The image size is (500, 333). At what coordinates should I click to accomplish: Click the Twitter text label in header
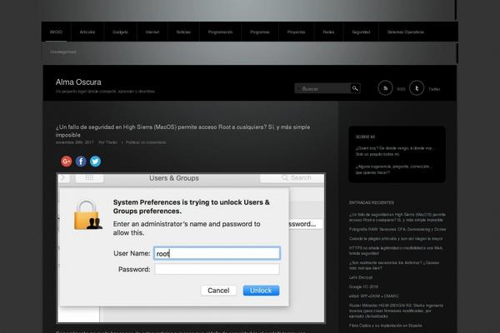[434, 89]
